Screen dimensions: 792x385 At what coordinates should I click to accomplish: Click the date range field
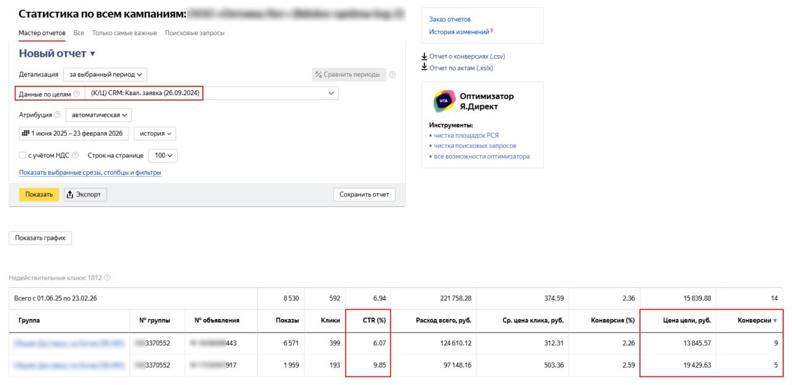(x=74, y=133)
